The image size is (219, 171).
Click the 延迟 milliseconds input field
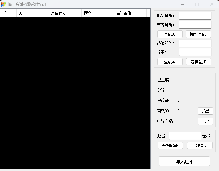click(x=185, y=136)
